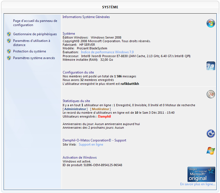Open newest member rafikbattikh profile
This screenshot has width=220, height=193.
point(130,84)
